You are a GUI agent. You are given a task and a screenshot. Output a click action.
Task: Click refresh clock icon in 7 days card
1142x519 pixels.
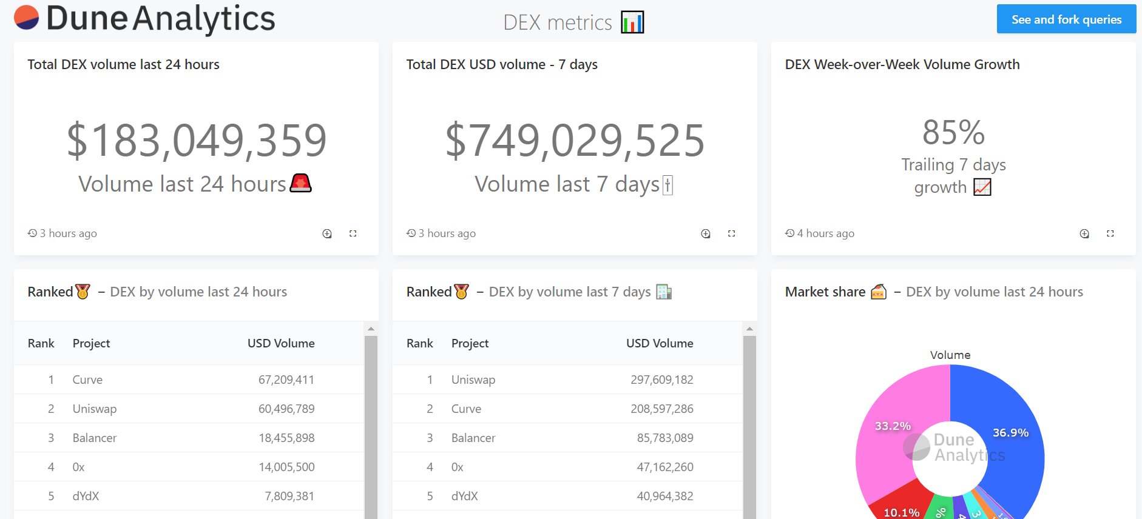[x=411, y=233]
